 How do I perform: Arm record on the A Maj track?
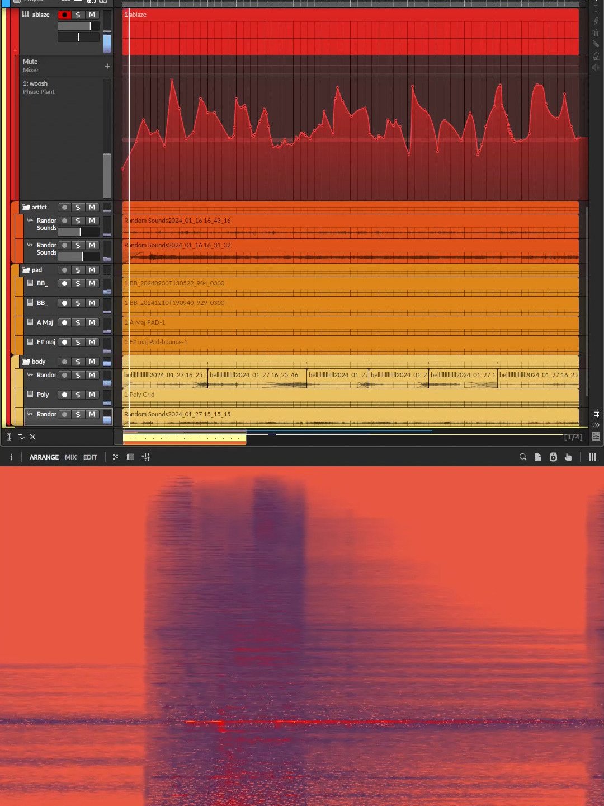[64, 323]
